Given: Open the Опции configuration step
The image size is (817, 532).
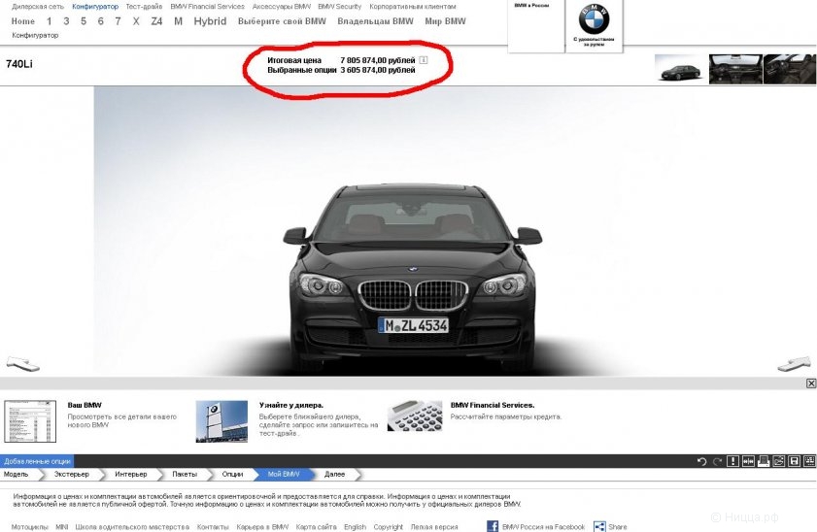Looking at the screenshot, I should [x=232, y=474].
